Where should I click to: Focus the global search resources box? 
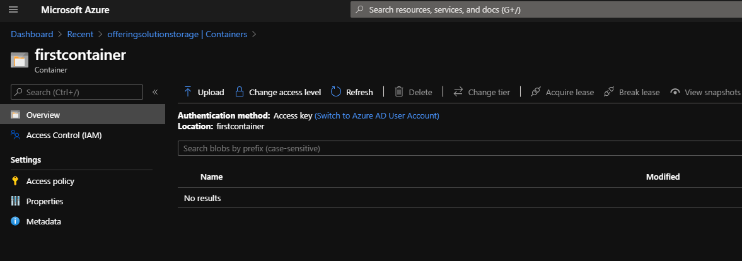[546, 9]
